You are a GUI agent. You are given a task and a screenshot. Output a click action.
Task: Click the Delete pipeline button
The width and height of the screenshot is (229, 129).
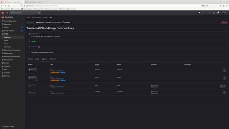coord(224,23)
